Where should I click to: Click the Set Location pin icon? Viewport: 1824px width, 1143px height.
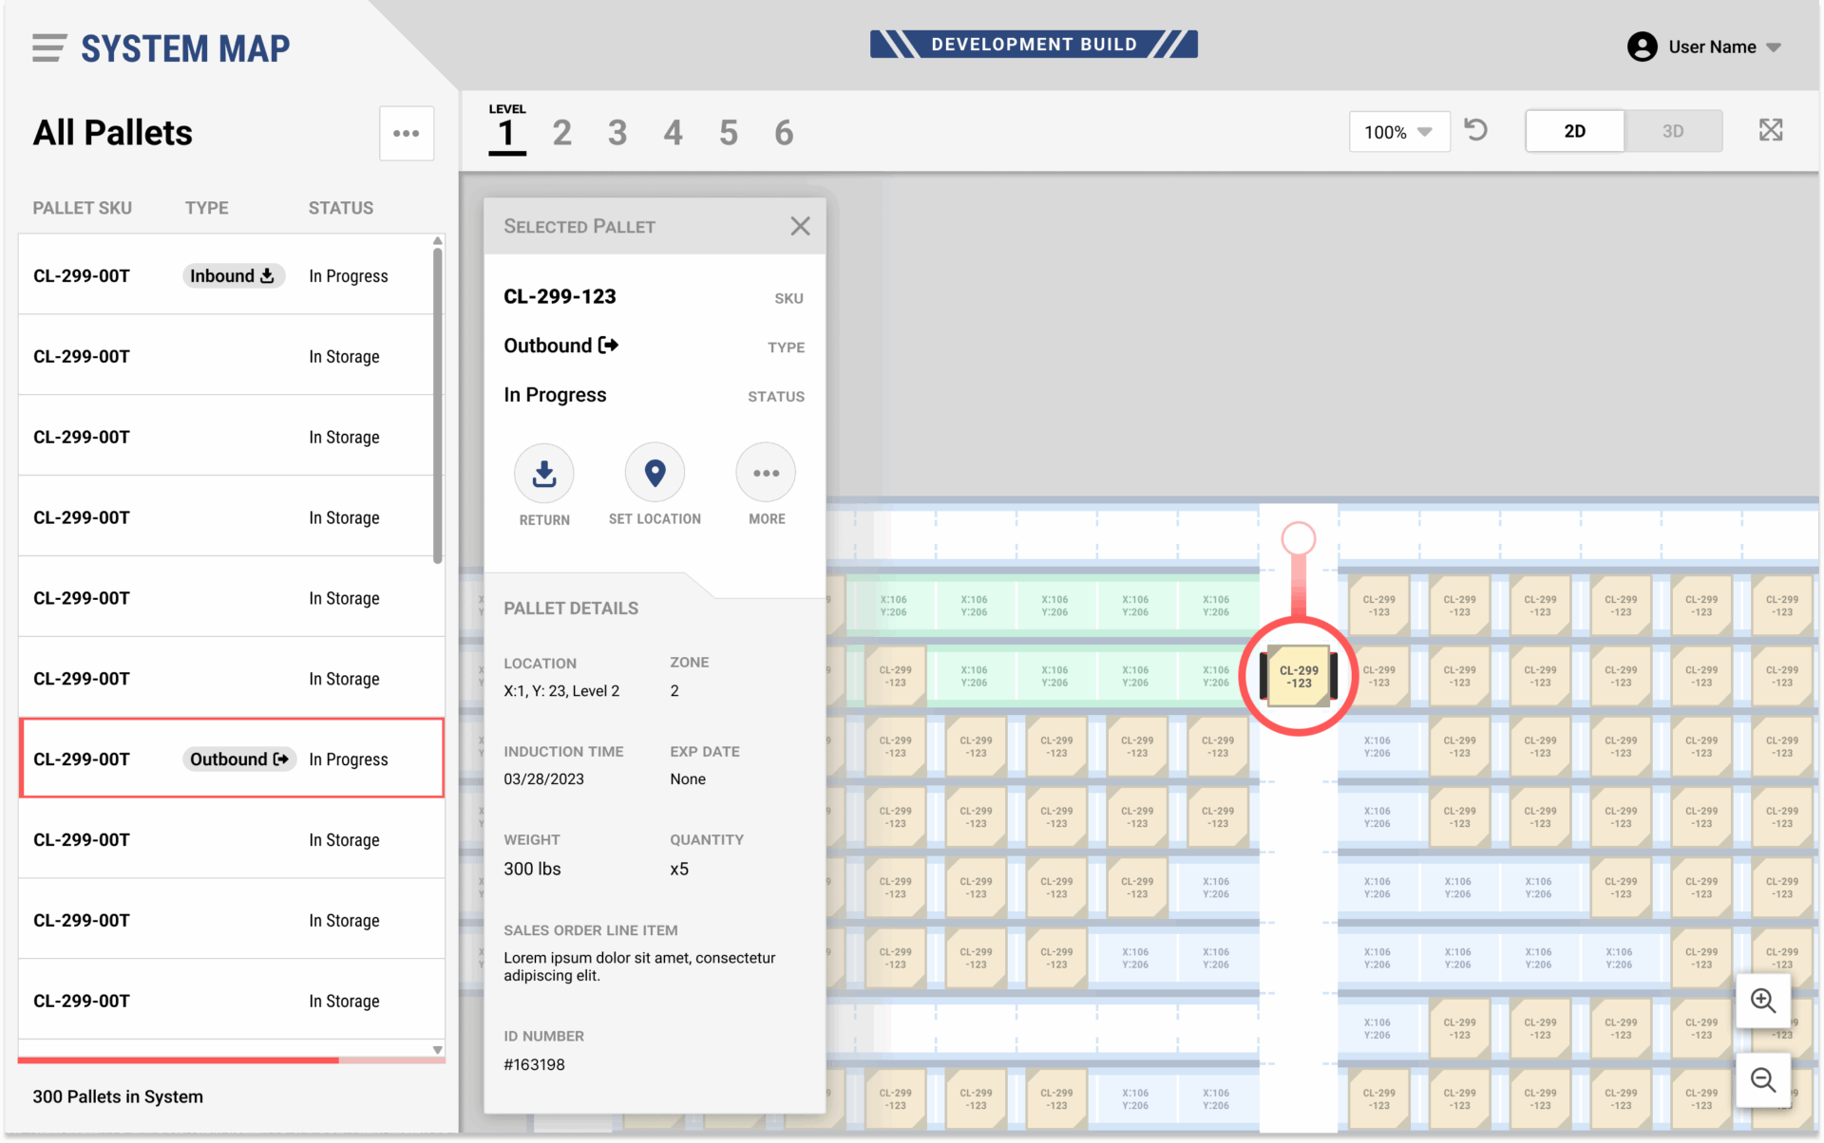[655, 473]
